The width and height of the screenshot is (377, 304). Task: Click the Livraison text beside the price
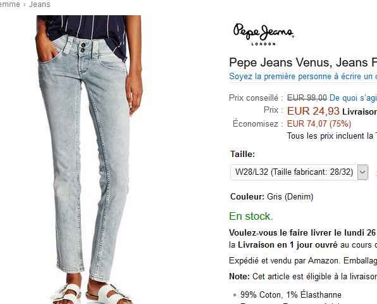coord(359,111)
